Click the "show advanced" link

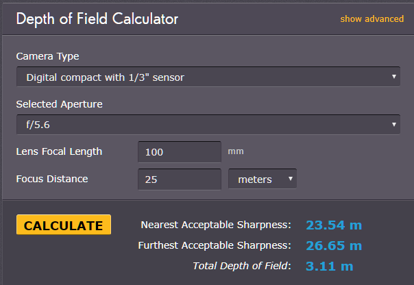pyautogui.click(x=372, y=18)
